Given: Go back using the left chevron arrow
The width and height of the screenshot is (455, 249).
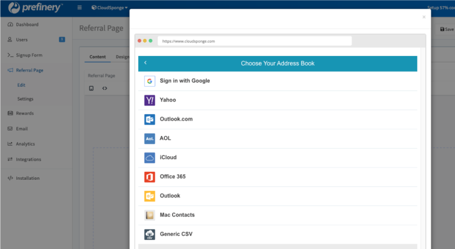Looking at the screenshot, I should pyautogui.click(x=146, y=63).
